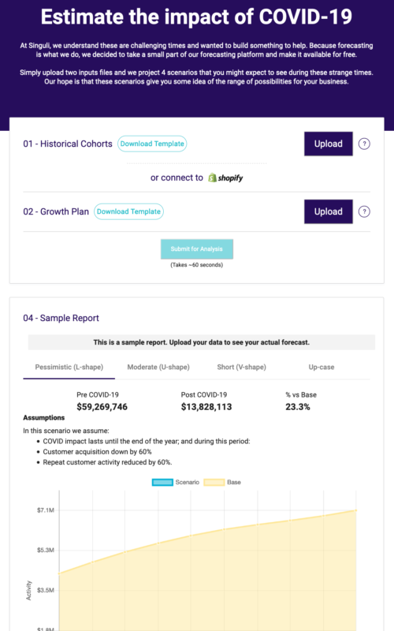The height and width of the screenshot is (631, 394).
Task: Toggle the Scenario legend swatch
Action: 162,482
